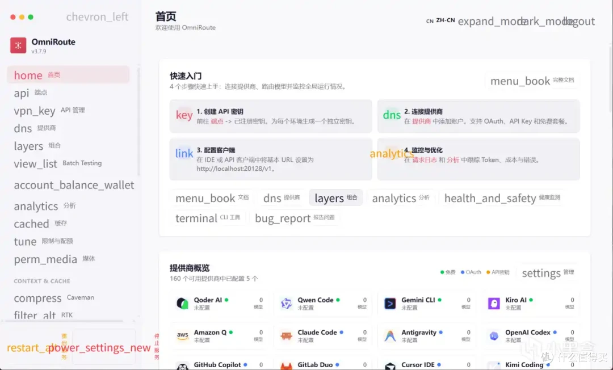Click bug_report 报告问题 chip
Screen dimensions: 613x370
coord(295,217)
